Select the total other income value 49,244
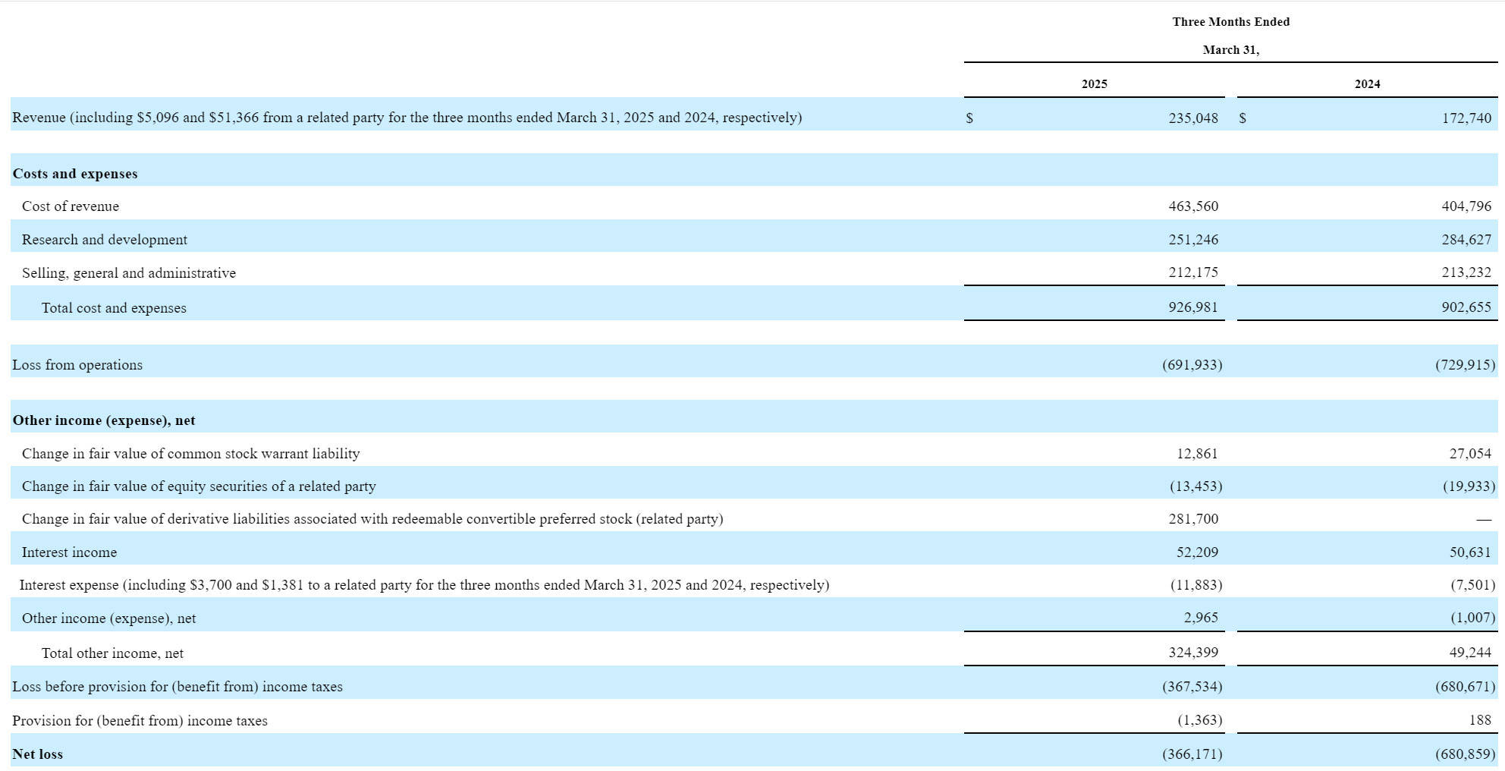Screen dimensions: 1505x771 (1470, 653)
